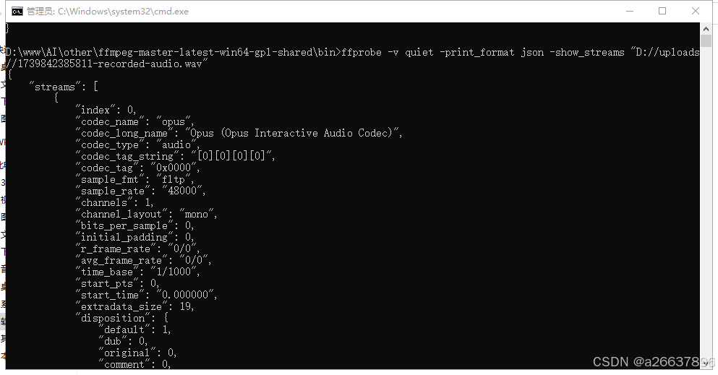Click the window title text C:\Windows\system32\cmd.exe
Viewport: 718px width, 375px height.
click(x=123, y=12)
